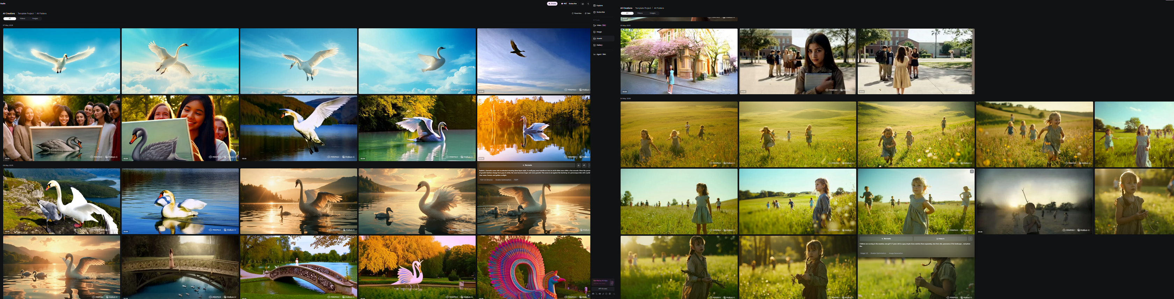Viewport: 1174px width, 299px height.
Task: Open All Folders in the left window
Action: click(x=42, y=14)
